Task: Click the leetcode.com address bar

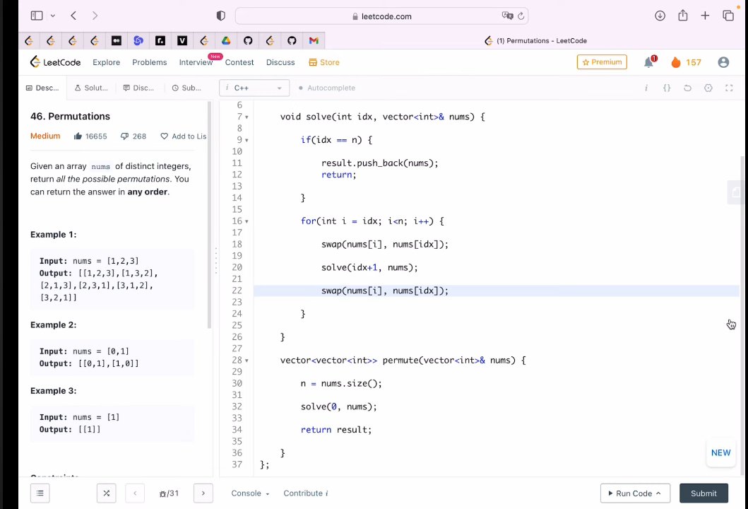Action: [381, 16]
